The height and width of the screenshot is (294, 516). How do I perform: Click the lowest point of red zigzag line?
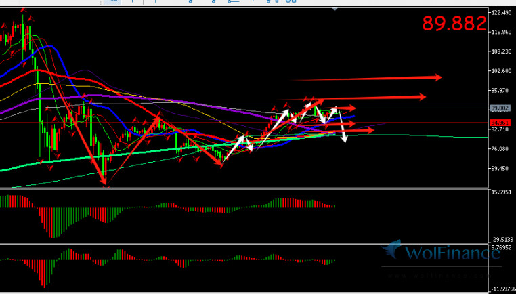(x=105, y=182)
